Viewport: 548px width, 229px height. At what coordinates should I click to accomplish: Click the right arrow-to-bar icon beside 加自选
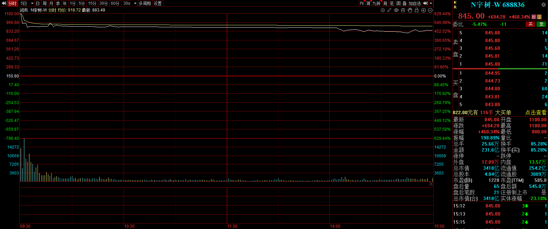click(x=425, y=3)
